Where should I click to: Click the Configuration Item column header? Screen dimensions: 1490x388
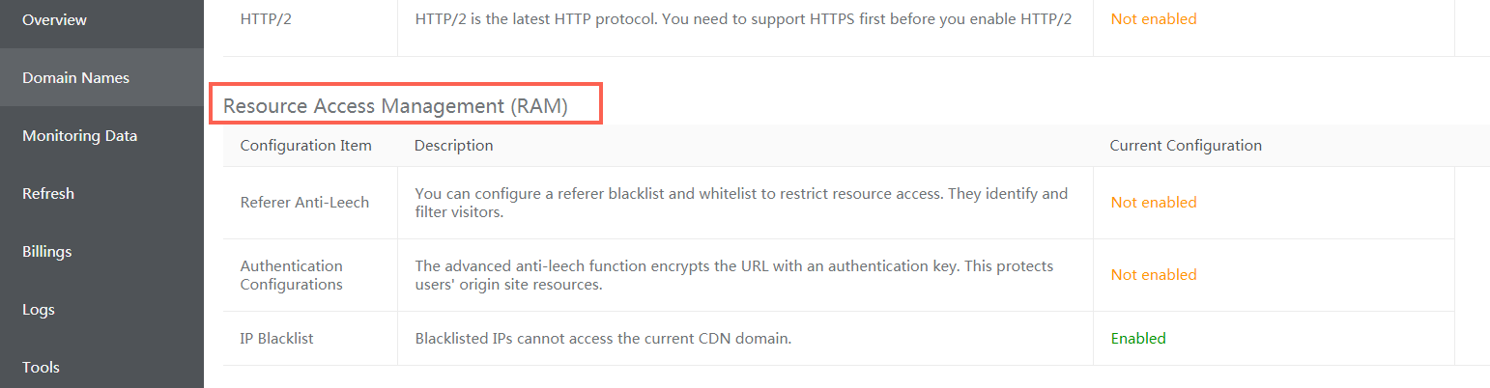pyautogui.click(x=305, y=146)
